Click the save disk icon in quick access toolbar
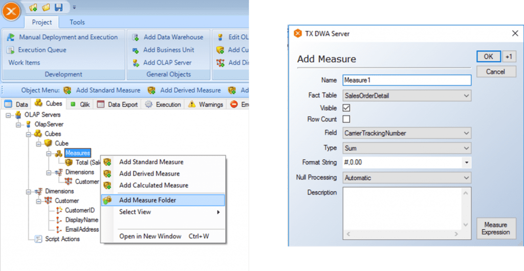Image resolution: width=524 pixels, height=271 pixels. click(59, 7)
